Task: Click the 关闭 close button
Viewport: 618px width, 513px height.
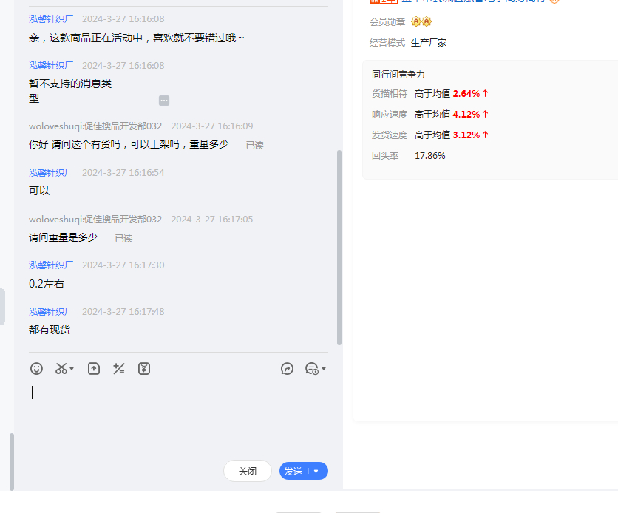Action: (248, 471)
